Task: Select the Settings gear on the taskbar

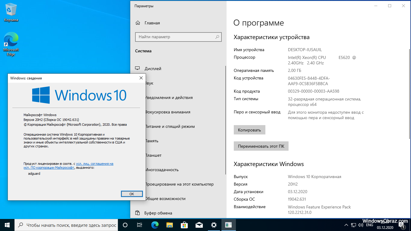Action: [x=214, y=225]
